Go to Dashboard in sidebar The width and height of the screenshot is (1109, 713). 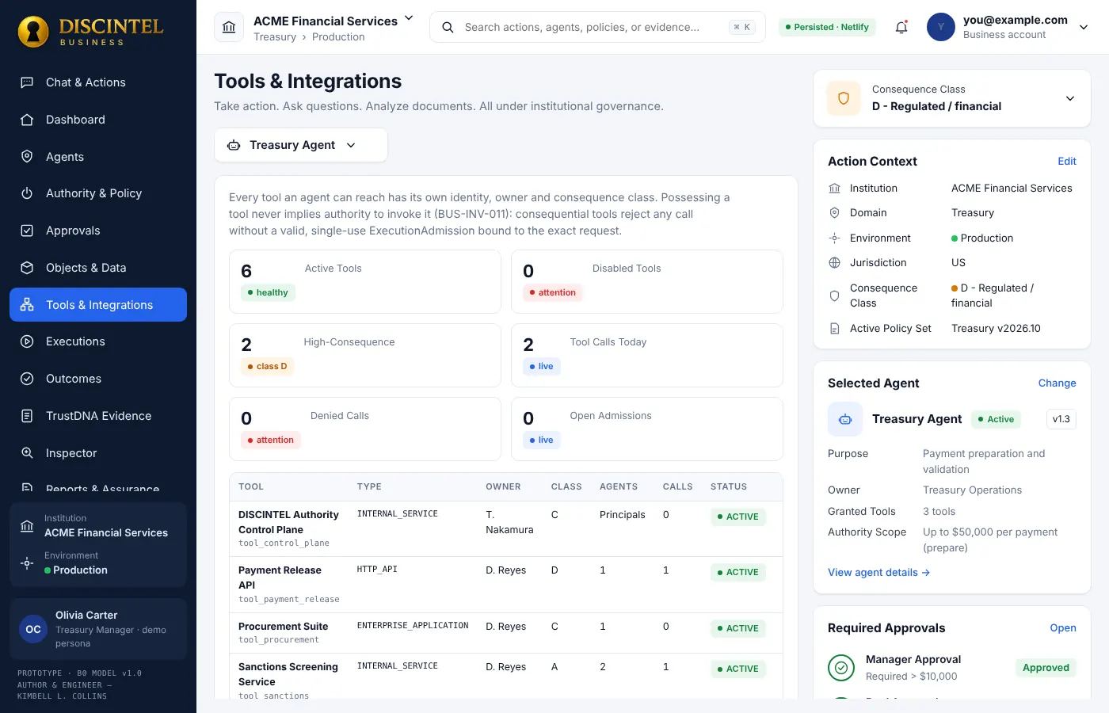98,120
